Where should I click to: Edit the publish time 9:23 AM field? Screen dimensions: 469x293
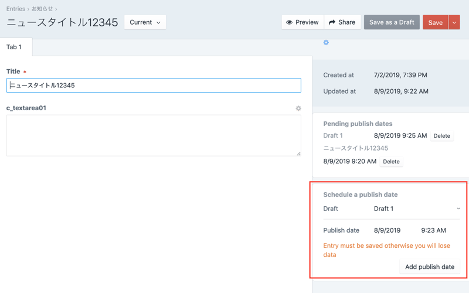click(x=433, y=230)
